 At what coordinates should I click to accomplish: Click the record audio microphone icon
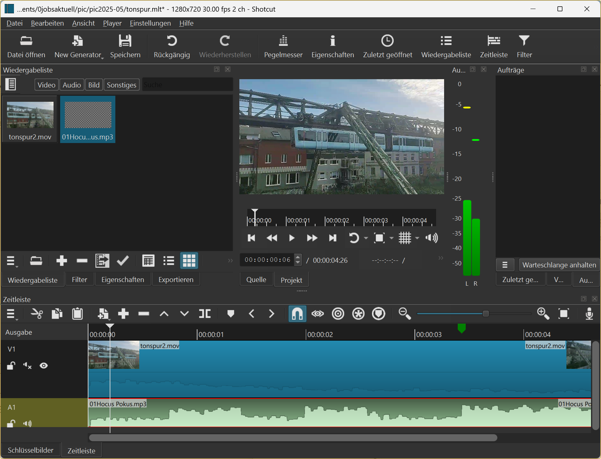point(589,314)
